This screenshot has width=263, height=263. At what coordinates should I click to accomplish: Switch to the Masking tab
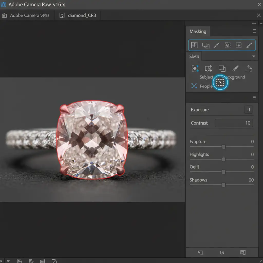pos(198,32)
